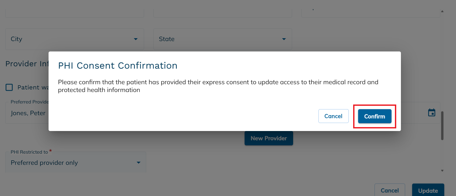Click the bottom Cancel button
This screenshot has height=196, width=456.
click(390, 191)
